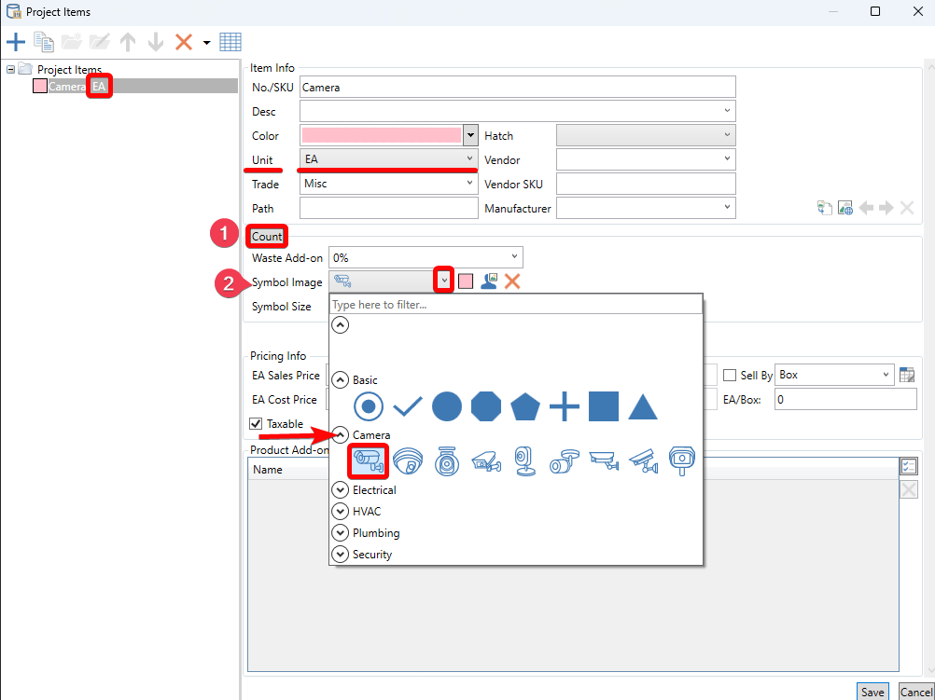Choose the triangle symbol
Image resolution: width=935 pixels, height=700 pixels.
point(643,407)
